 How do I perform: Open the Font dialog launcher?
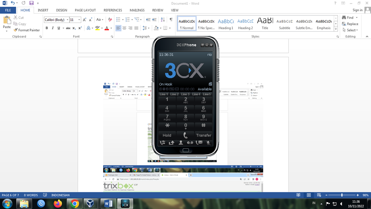pos(112,36)
